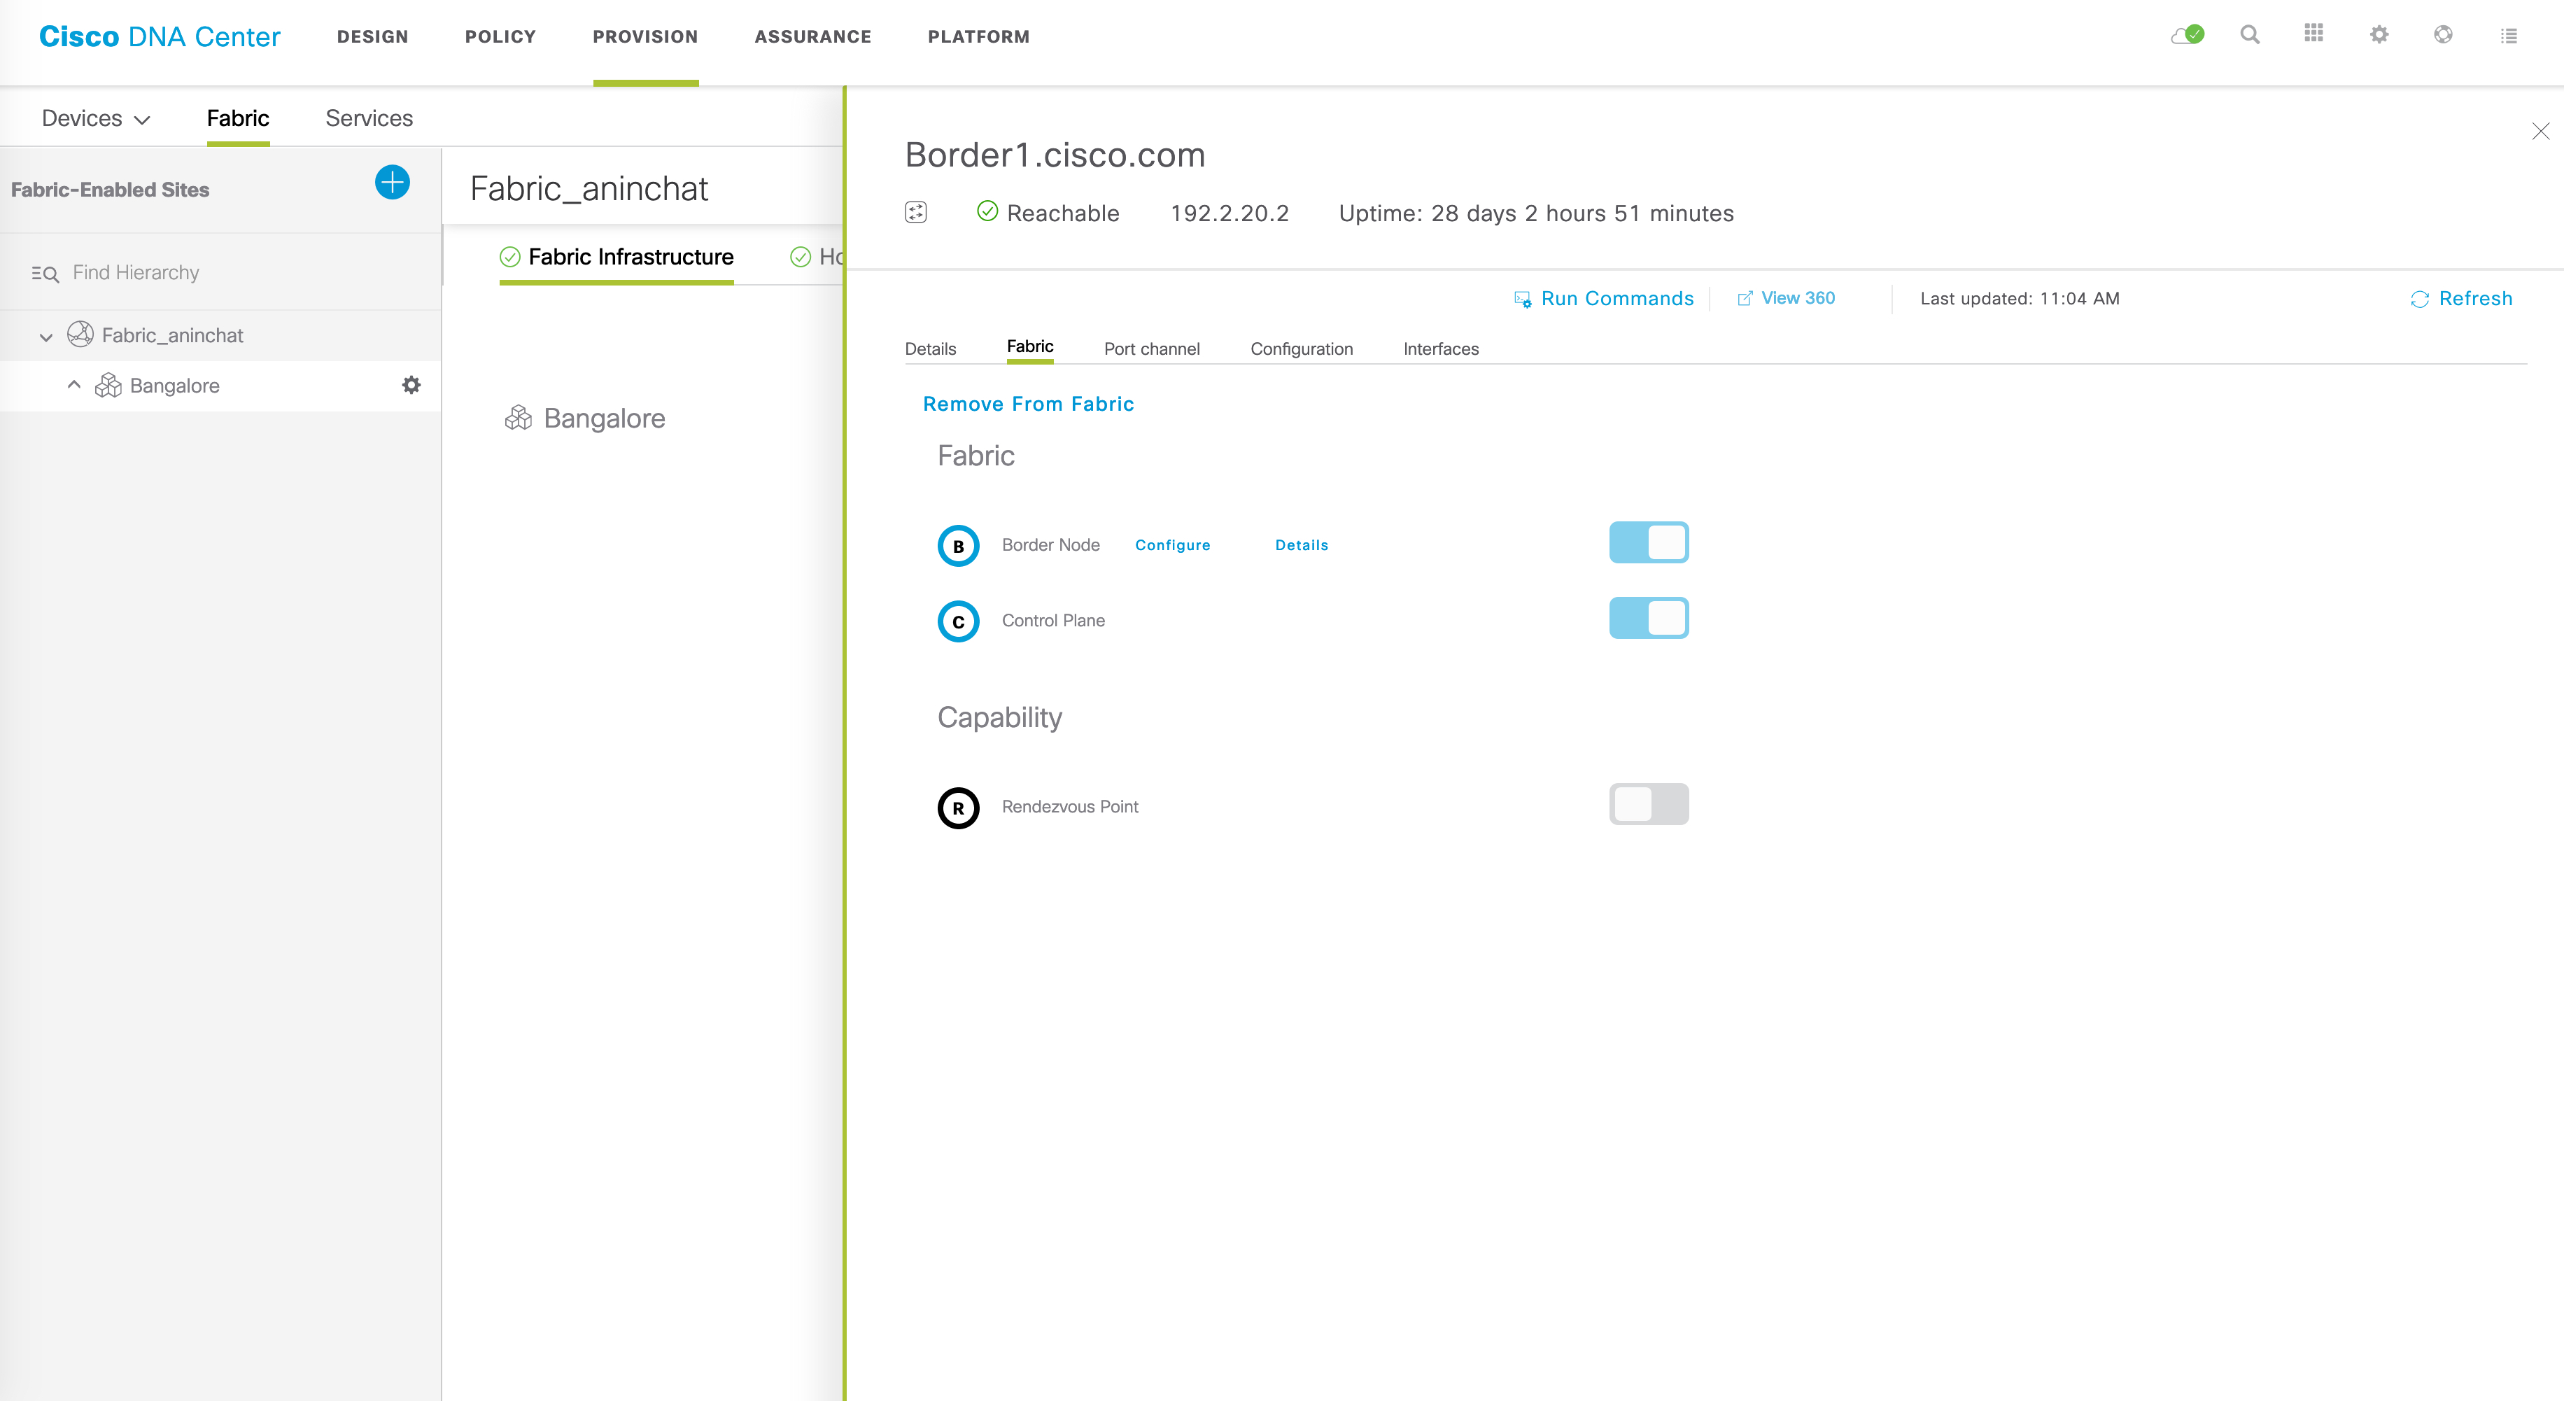The width and height of the screenshot is (2564, 1401).
Task: Go to the POLICY menu
Action: coord(500,37)
